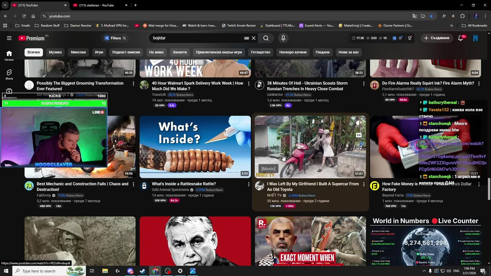Open more options for Grooming Transformation video
Image resolution: width=491 pixels, height=276 pixels.
point(133,84)
